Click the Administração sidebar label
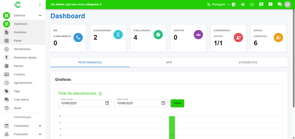The width and height of the screenshot is (295, 139). (22, 117)
